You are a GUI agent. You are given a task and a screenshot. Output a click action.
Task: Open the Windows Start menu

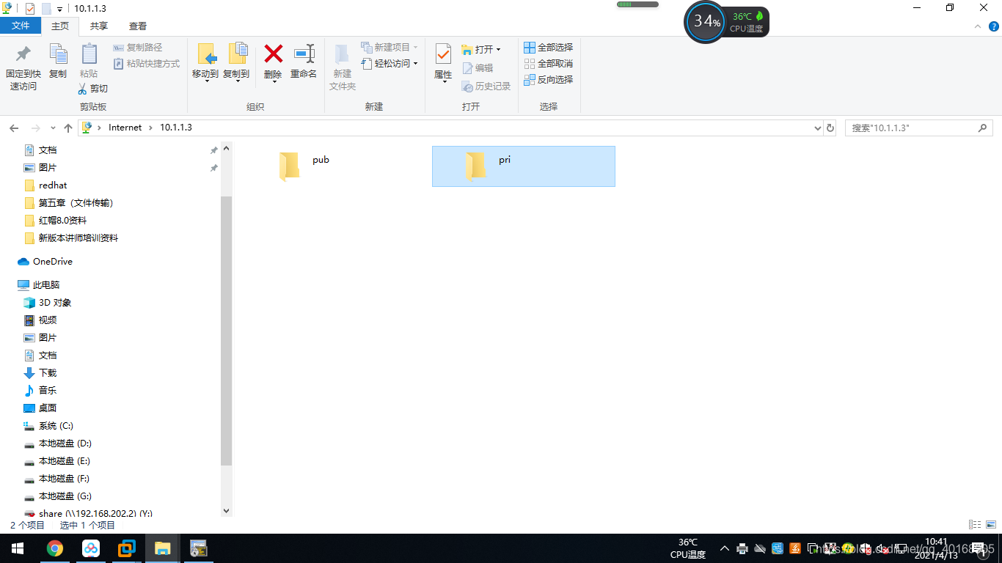[x=18, y=548]
